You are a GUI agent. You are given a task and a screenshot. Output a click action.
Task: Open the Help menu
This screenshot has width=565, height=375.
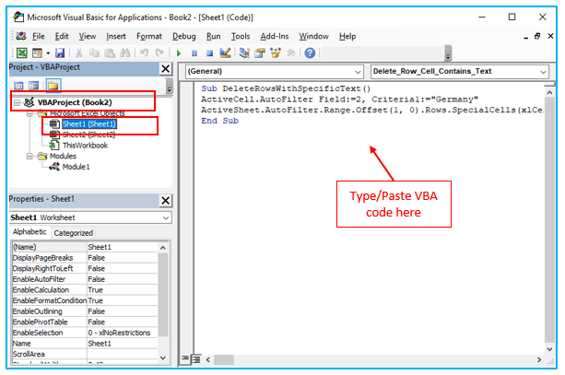tap(347, 36)
